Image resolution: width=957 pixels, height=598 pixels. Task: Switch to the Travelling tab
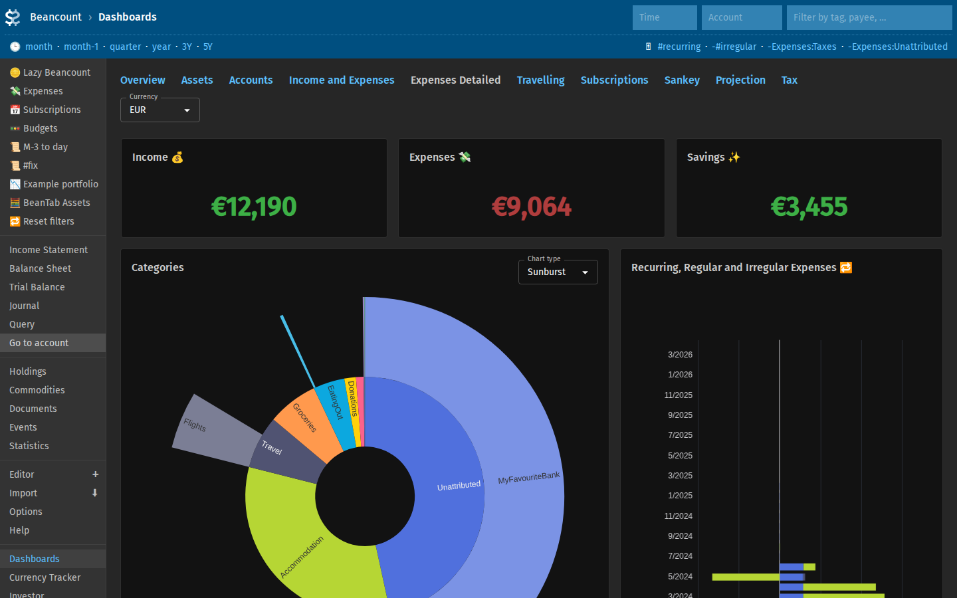(541, 80)
